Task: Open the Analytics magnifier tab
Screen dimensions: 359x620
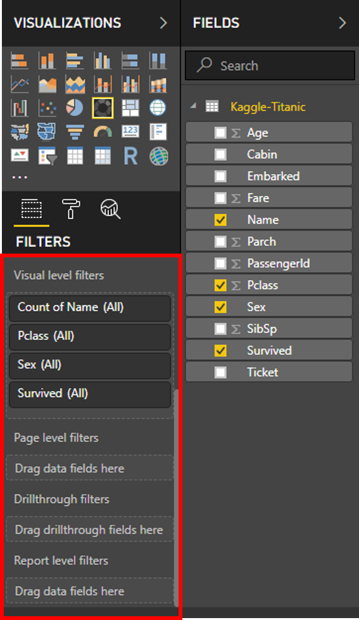Action: click(x=111, y=209)
